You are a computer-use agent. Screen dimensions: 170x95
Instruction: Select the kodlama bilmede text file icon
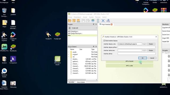pos(13,24)
